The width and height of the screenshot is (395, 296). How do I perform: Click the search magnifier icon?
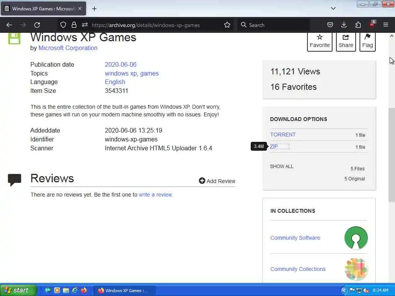(243, 25)
